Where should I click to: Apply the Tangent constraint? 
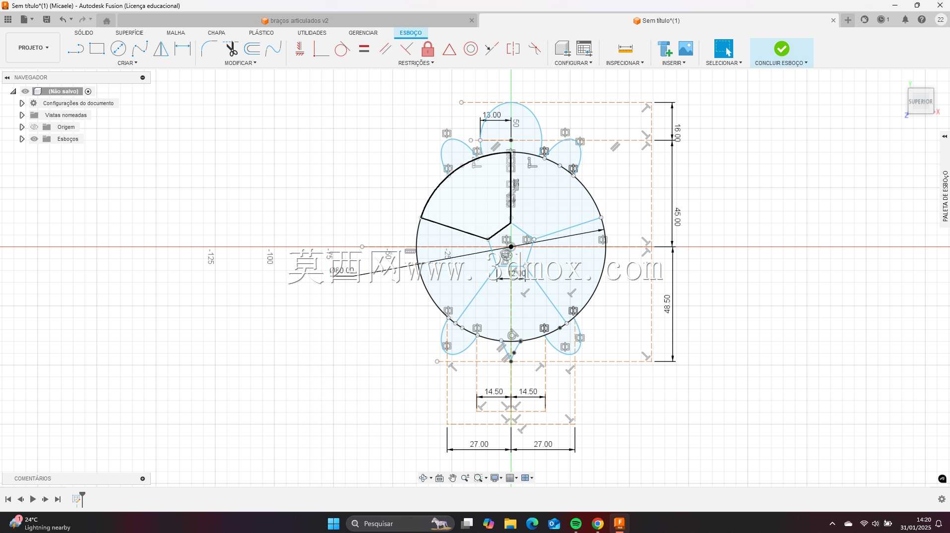pyautogui.click(x=342, y=49)
